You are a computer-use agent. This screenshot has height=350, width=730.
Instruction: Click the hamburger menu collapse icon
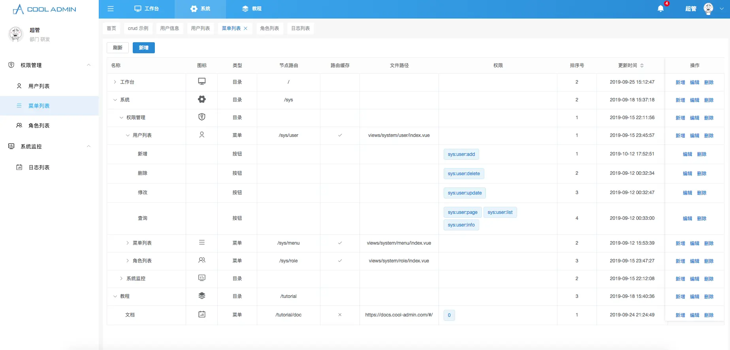click(111, 9)
